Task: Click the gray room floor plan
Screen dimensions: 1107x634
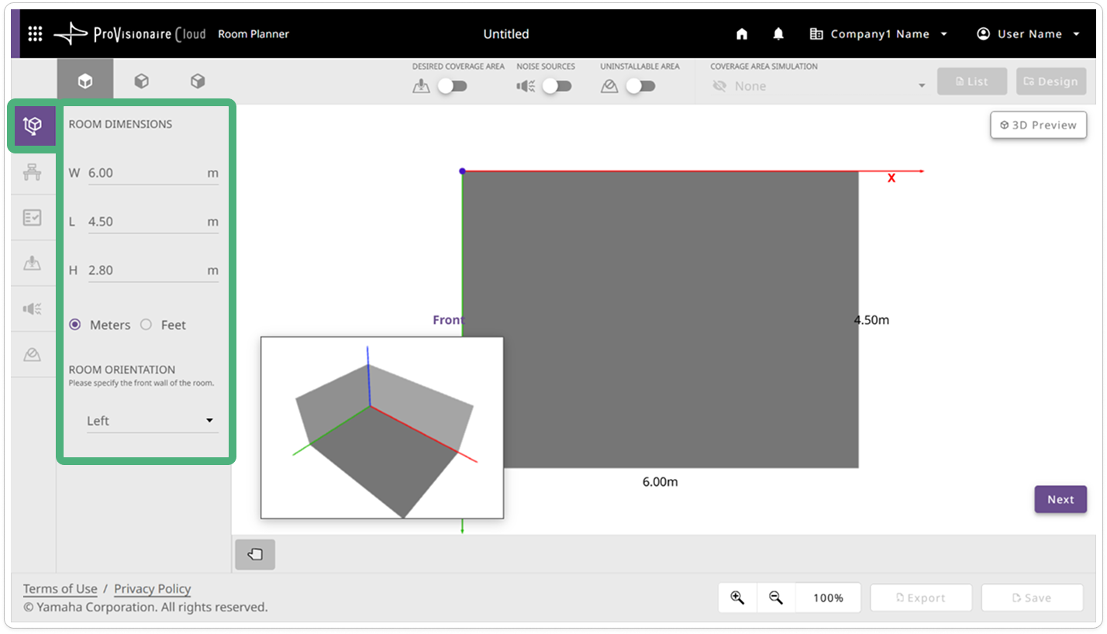Action: click(x=660, y=319)
